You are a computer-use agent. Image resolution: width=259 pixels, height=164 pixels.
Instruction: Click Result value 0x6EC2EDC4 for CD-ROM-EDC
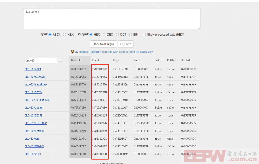point(79,100)
